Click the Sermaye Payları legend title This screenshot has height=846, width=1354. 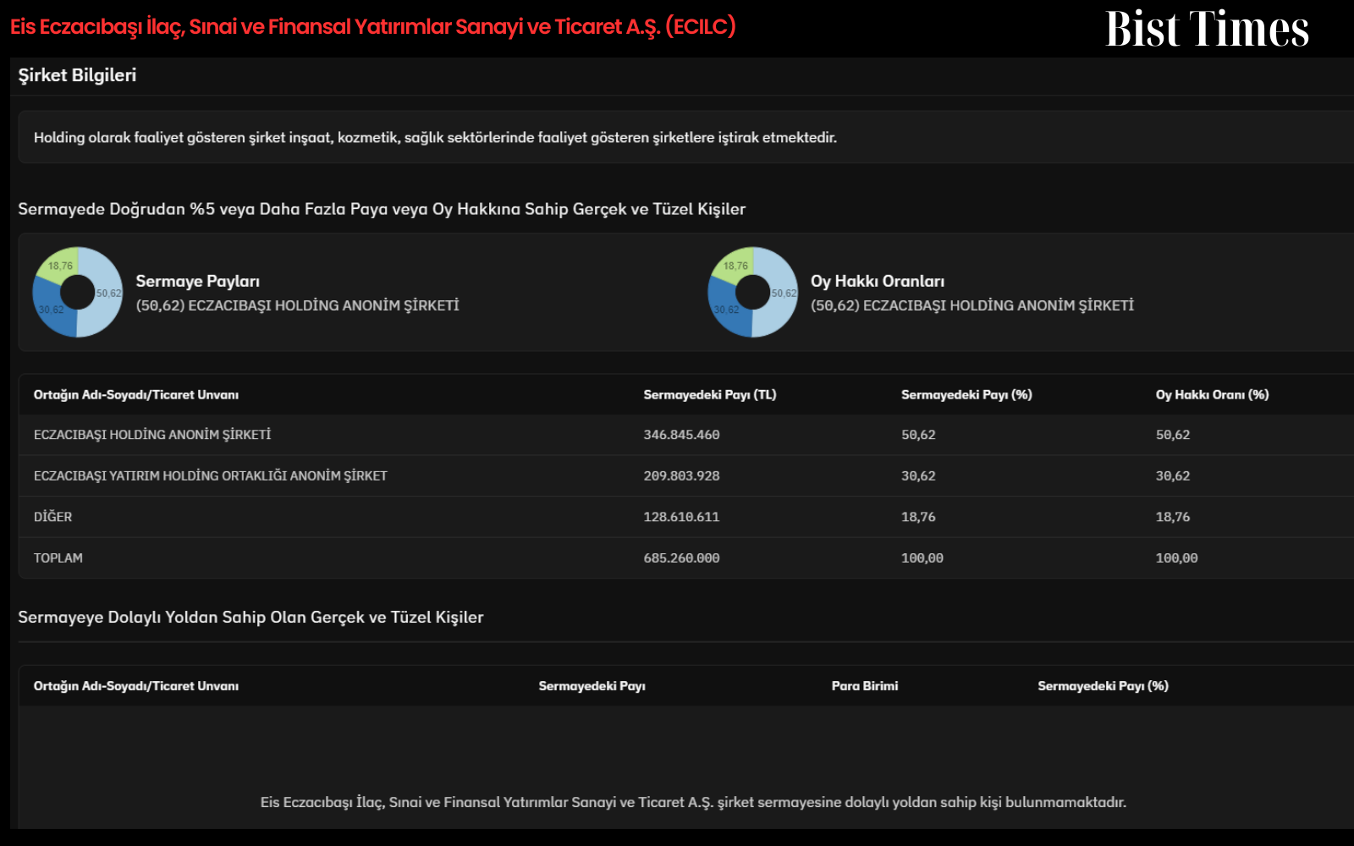(198, 281)
